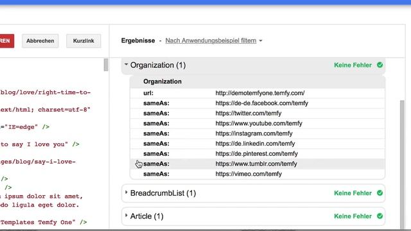Image resolution: width=411 pixels, height=231 pixels.
Task: Click Keine Fehler label in Organization row
Action: pyautogui.click(x=353, y=65)
